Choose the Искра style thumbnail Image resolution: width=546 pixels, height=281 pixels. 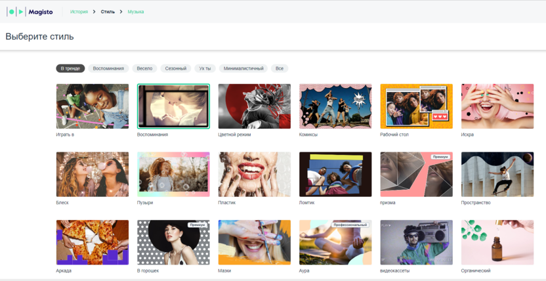(x=497, y=106)
